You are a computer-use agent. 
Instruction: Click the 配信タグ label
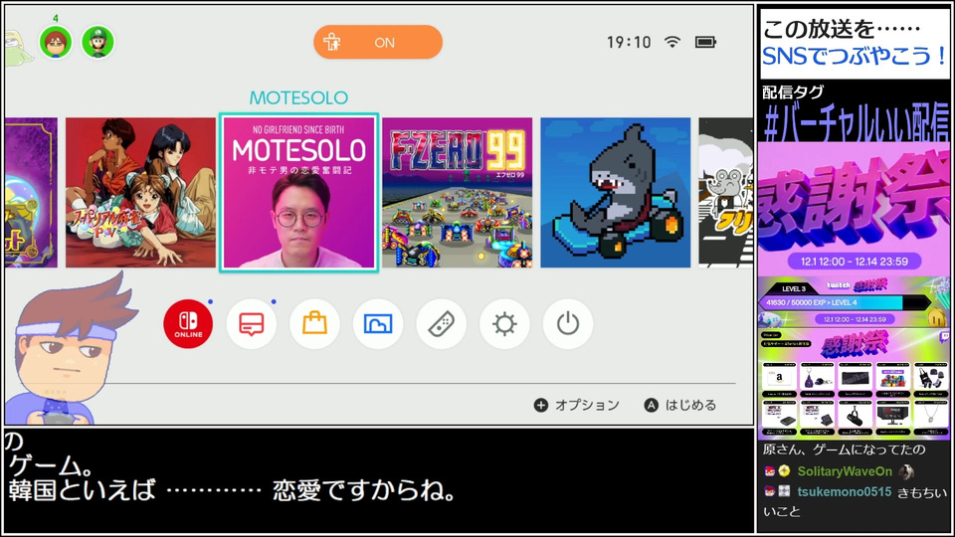pos(793,92)
